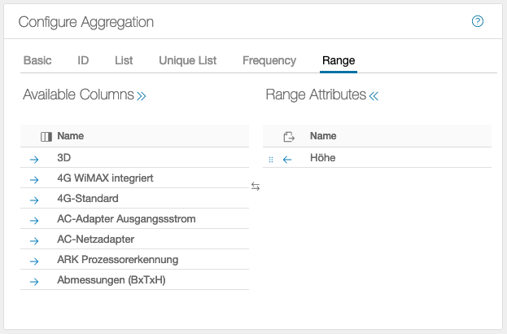Click the arrow for Abmessungen (BxTxH)
This screenshot has height=334, width=507.
[x=34, y=282]
